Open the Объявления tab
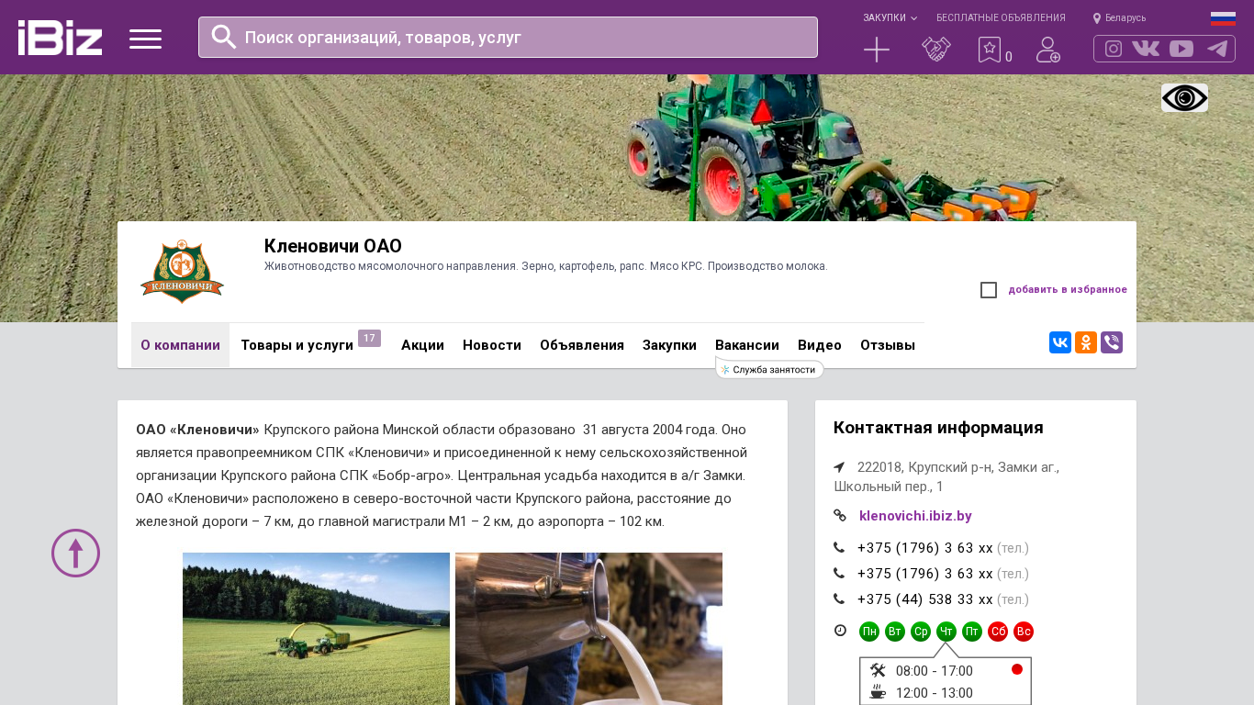 (582, 345)
